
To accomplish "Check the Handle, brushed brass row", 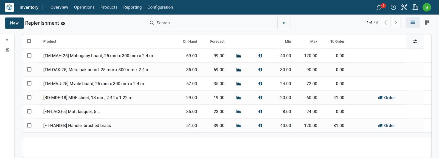I will pyautogui.click(x=29, y=125).
